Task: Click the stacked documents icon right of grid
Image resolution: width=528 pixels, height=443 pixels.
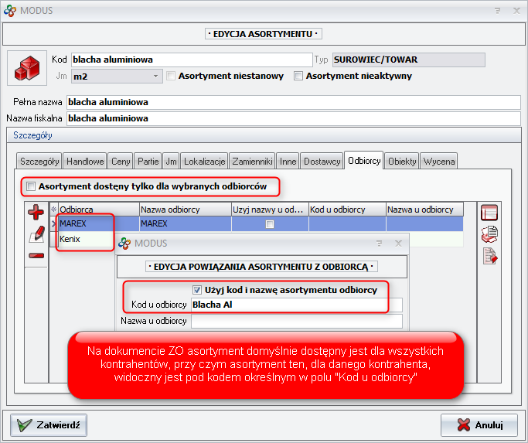Action: click(x=489, y=234)
